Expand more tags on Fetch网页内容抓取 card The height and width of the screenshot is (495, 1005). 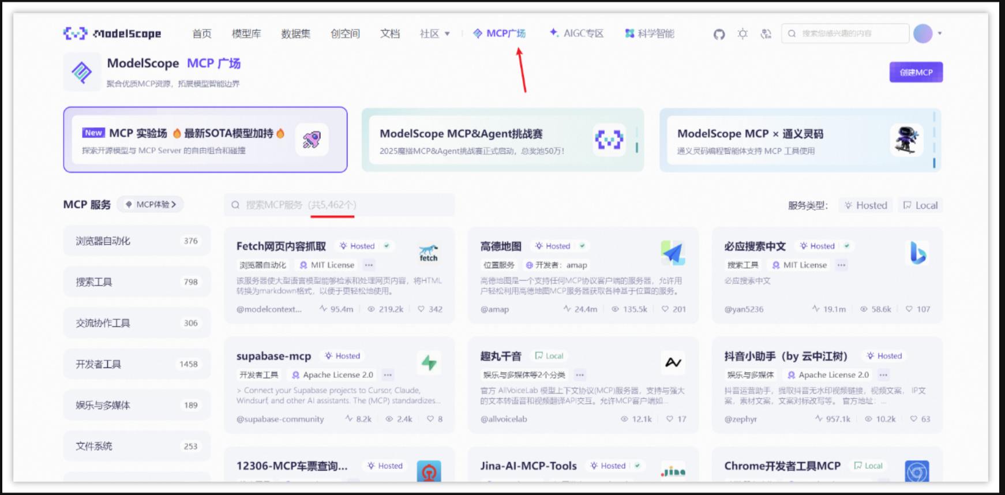point(369,265)
